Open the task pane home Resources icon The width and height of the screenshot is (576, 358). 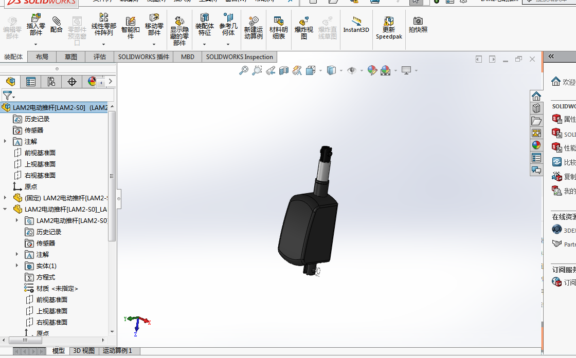tap(536, 96)
